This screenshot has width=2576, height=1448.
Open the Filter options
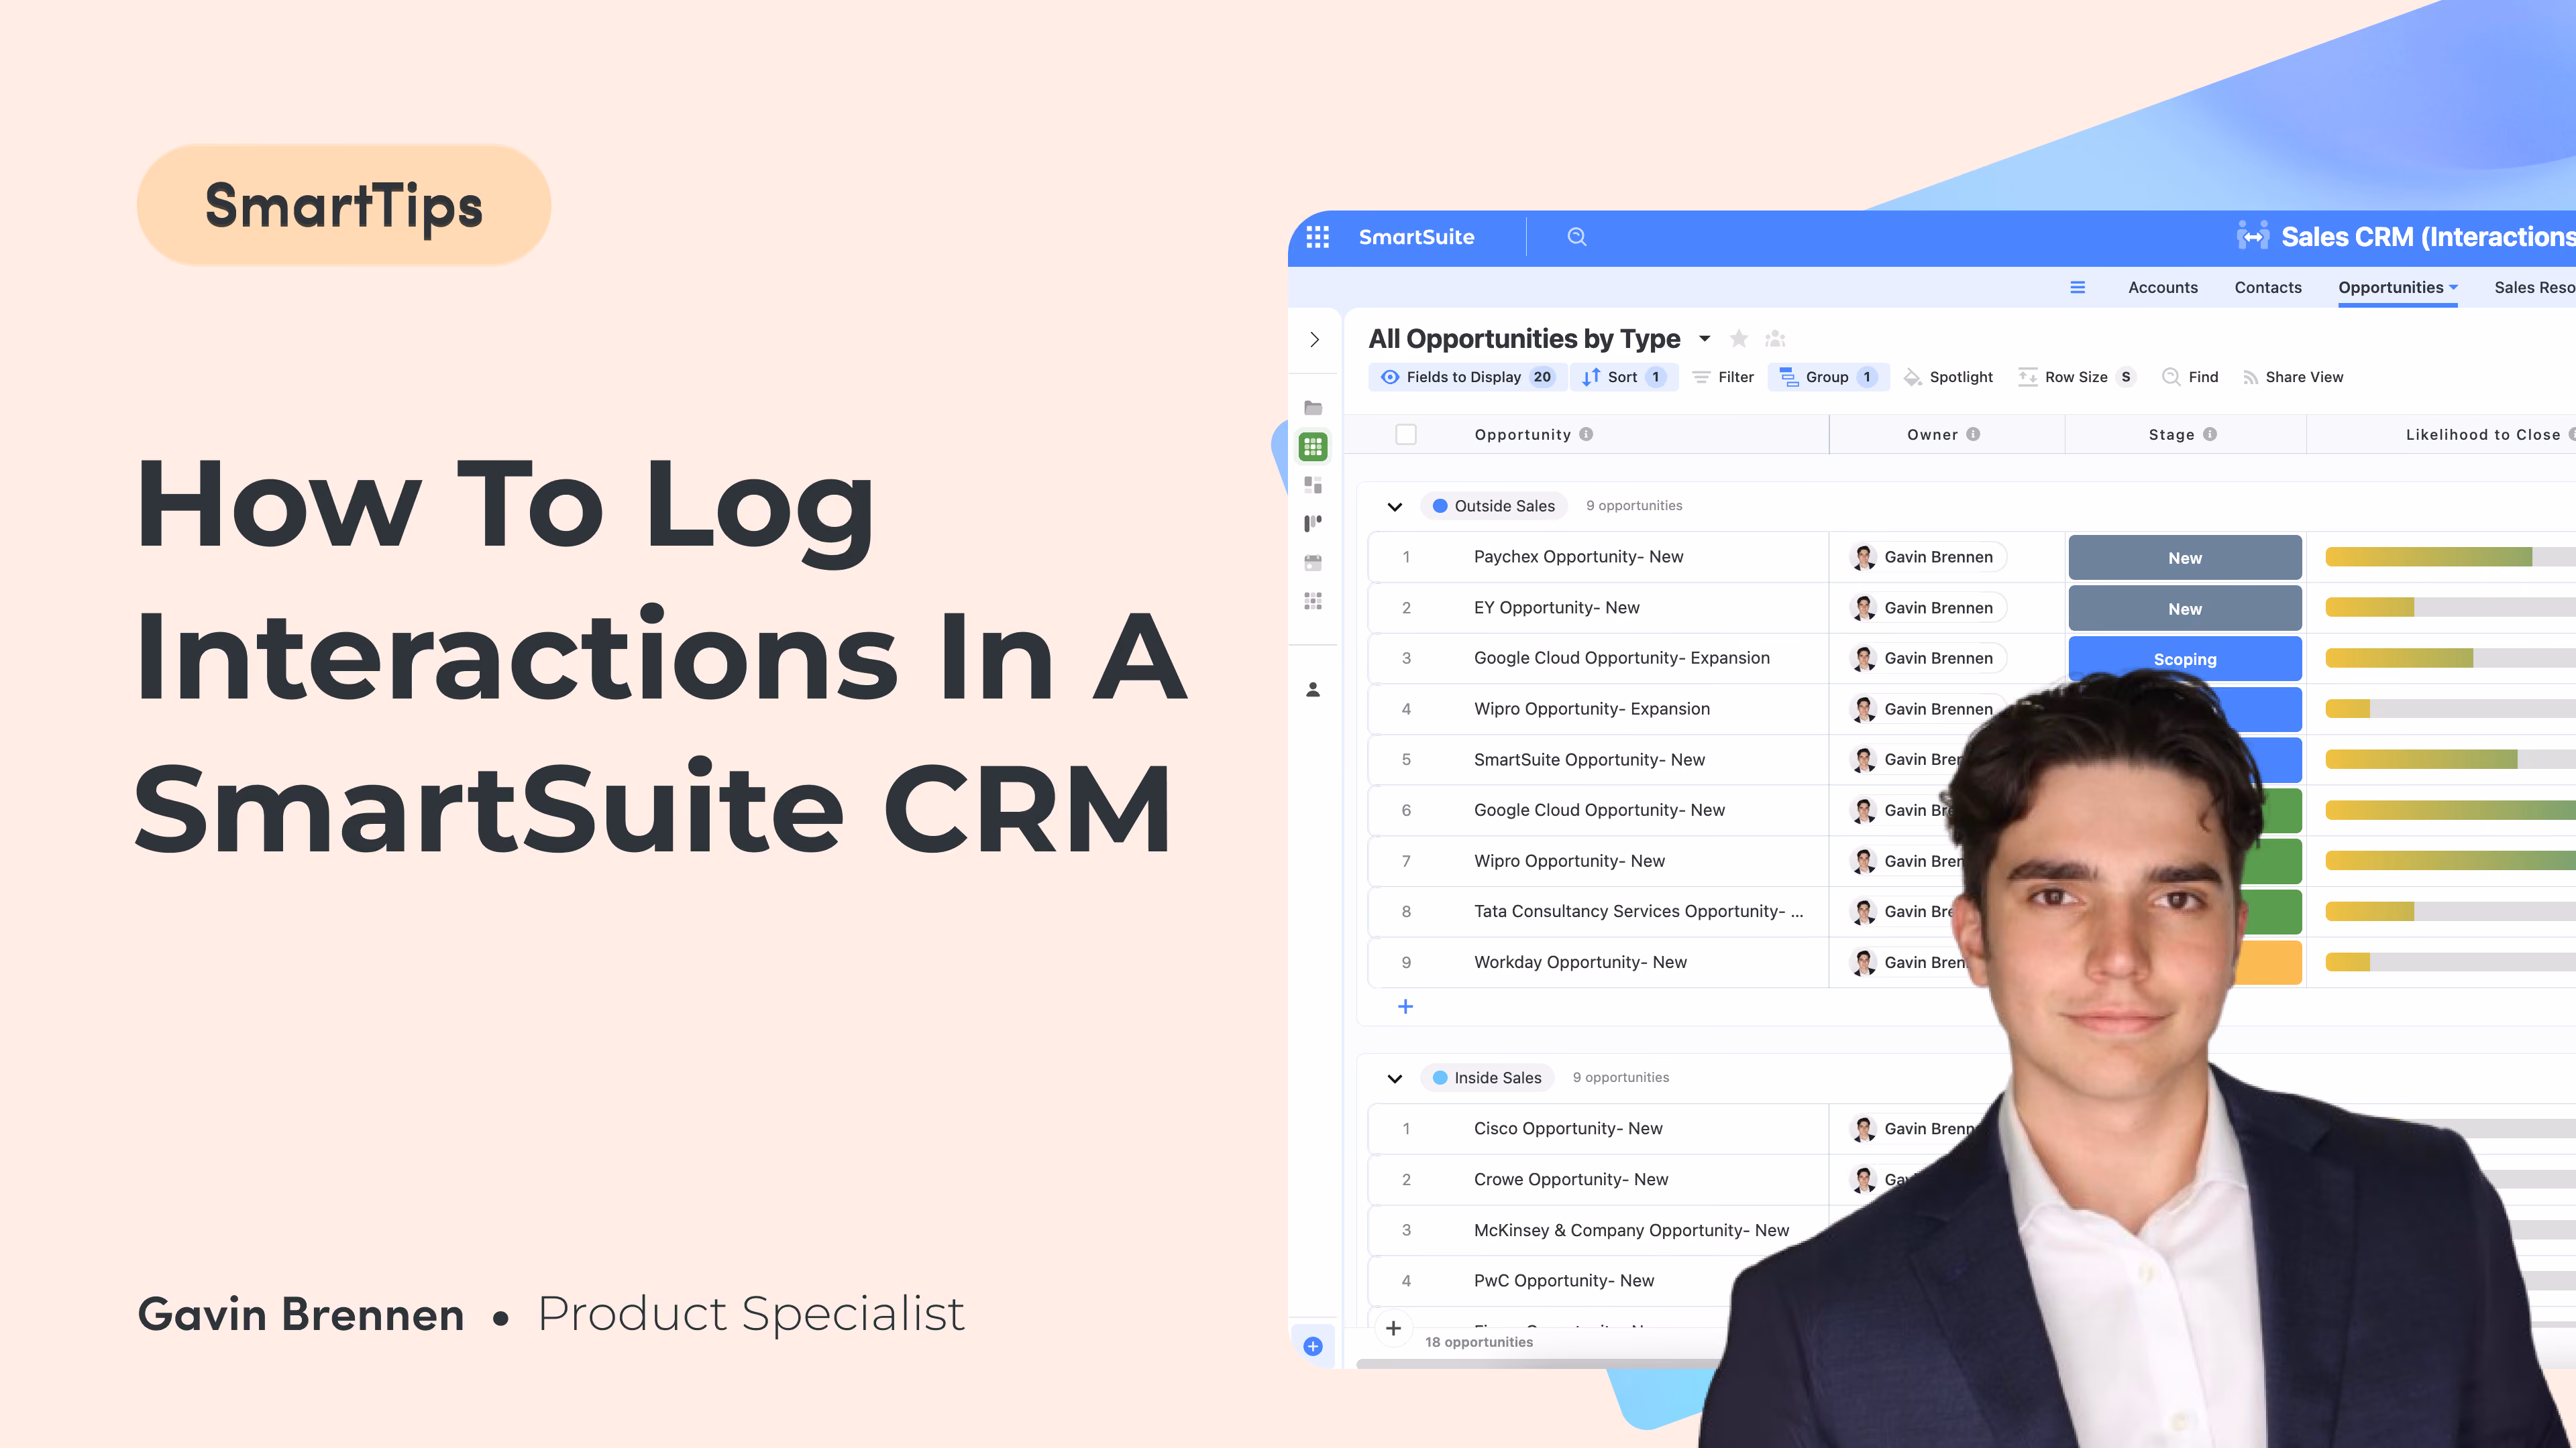tap(1723, 377)
